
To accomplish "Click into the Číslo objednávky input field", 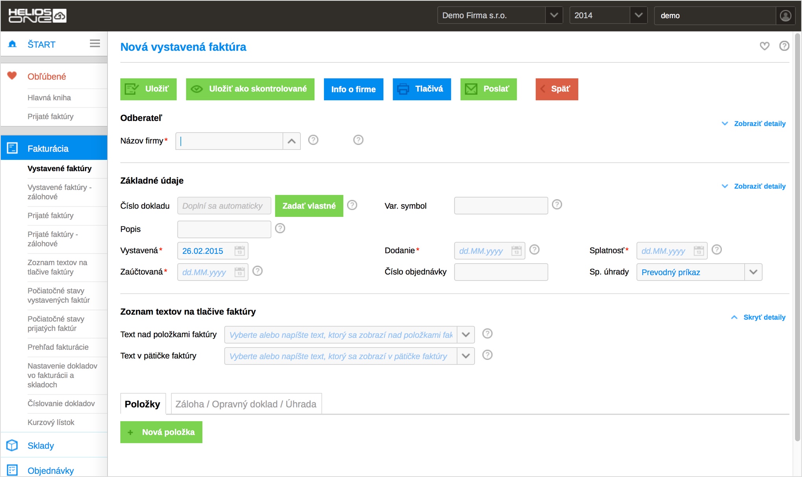I will pyautogui.click(x=500, y=272).
